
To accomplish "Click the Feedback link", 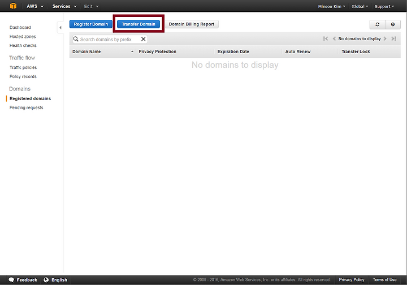I will point(27,280).
